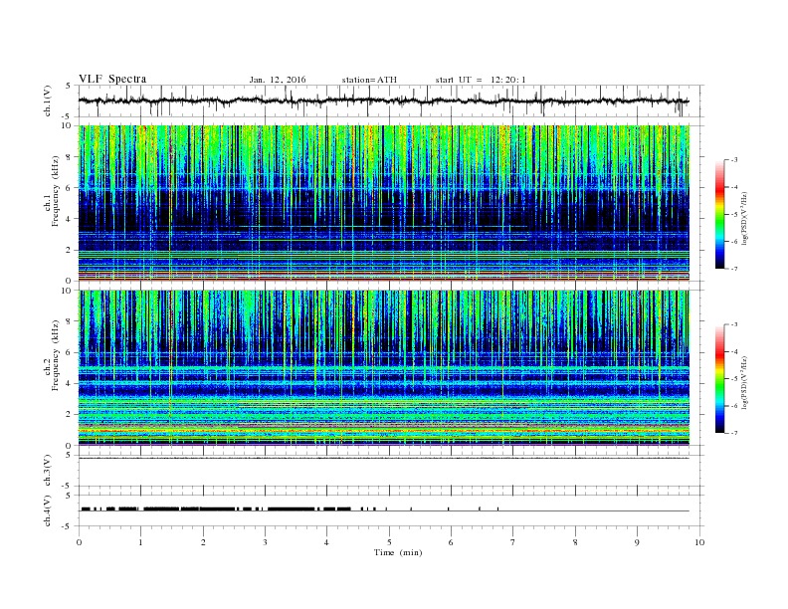
Task: Click time axis tick label "1"
Action: coord(140,542)
